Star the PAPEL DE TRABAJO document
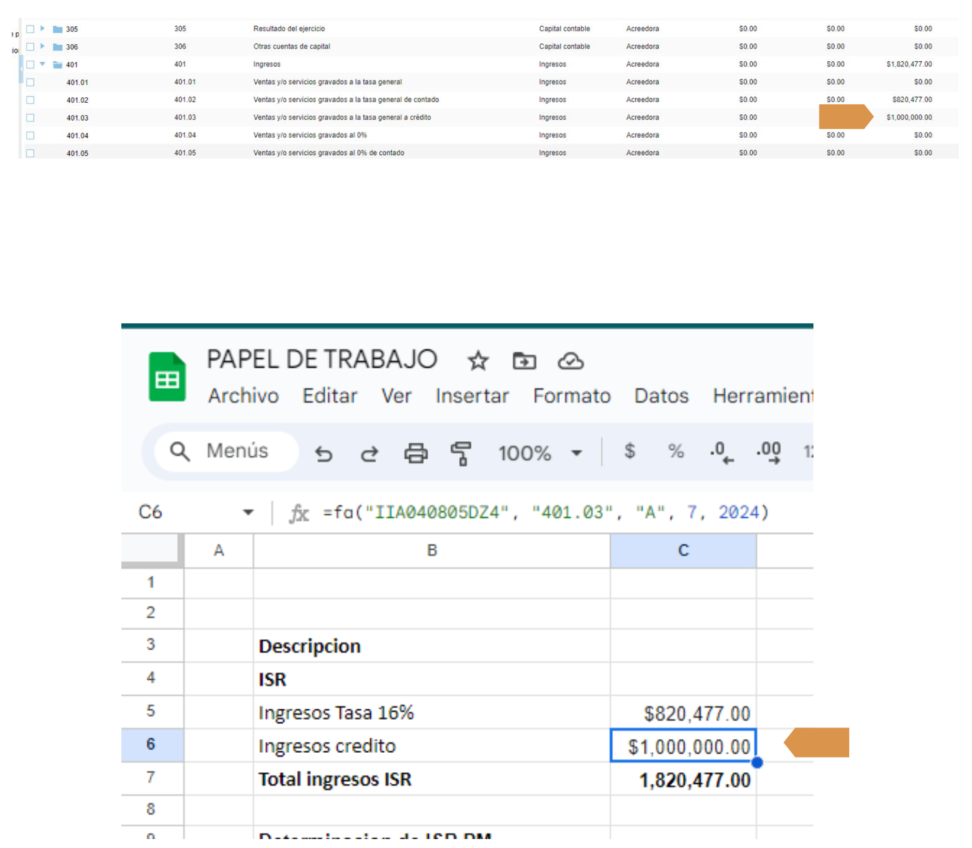The width and height of the screenshot is (972, 848). tap(478, 361)
